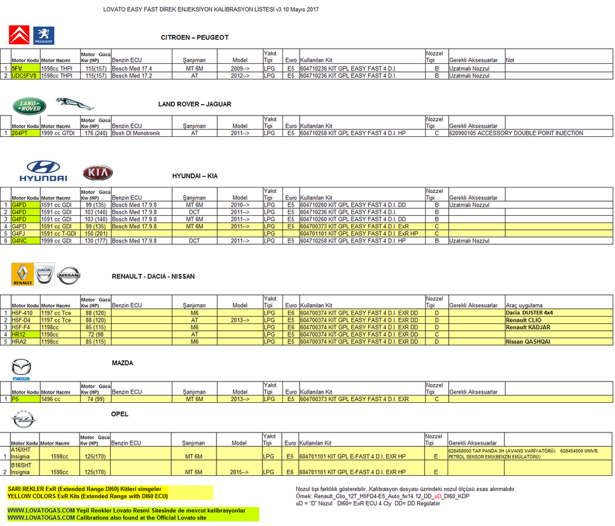
Task: Select the '72 (98' power cell
Action: click(96, 335)
